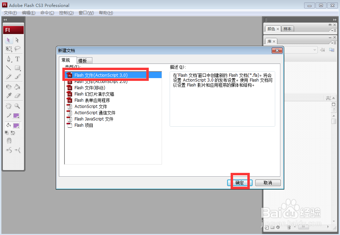Click the library properties icon
This screenshot has width=340, height=235.
coord(278,227)
